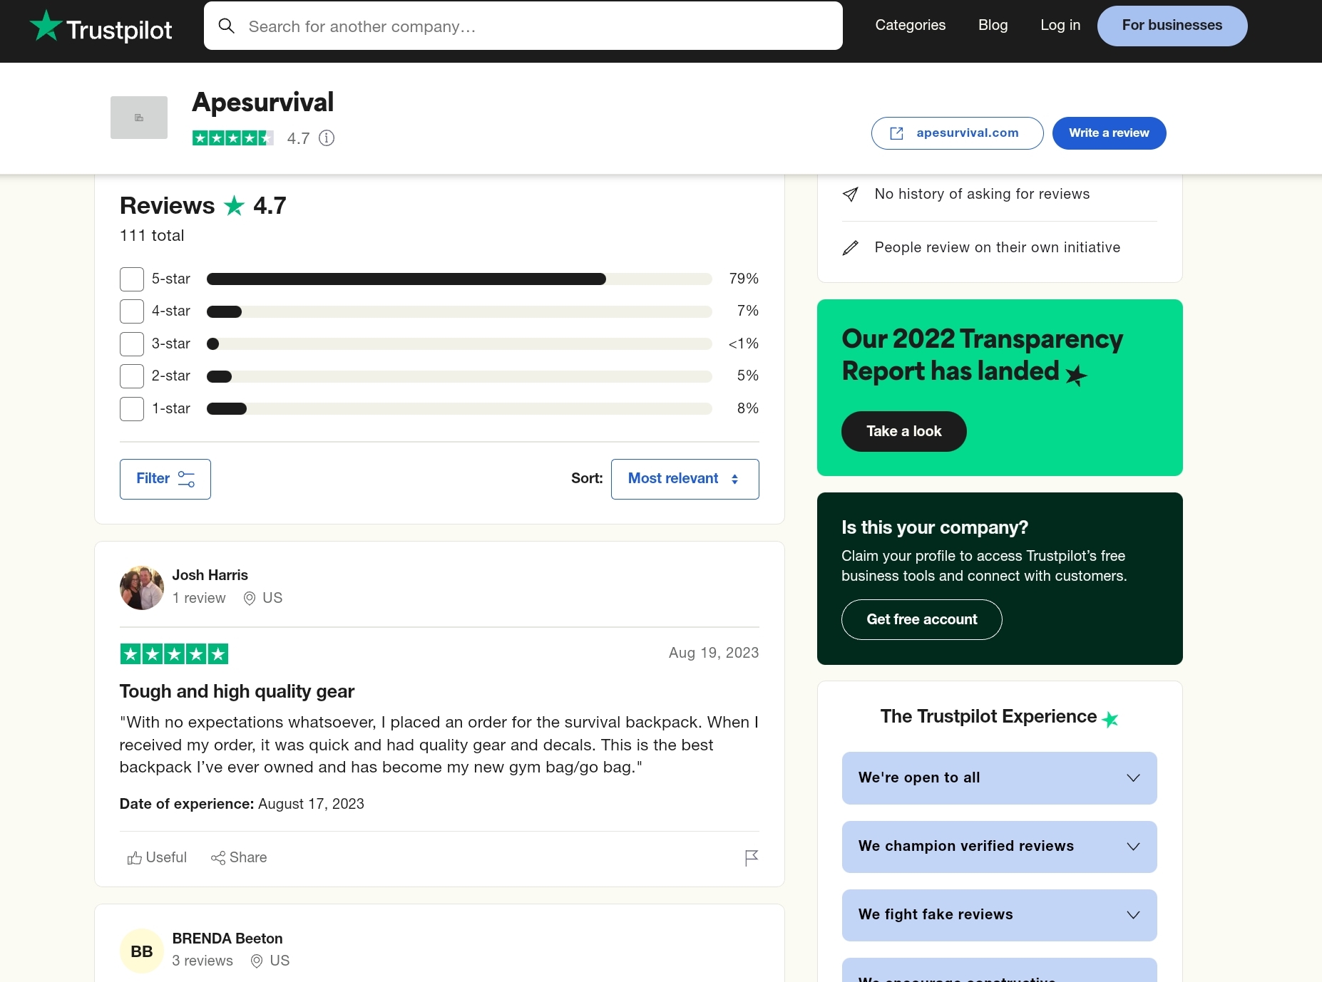Click the star rating bar under Apesurvival title
Image resolution: width=1322 pixels, height=982 pixels.
233,138
